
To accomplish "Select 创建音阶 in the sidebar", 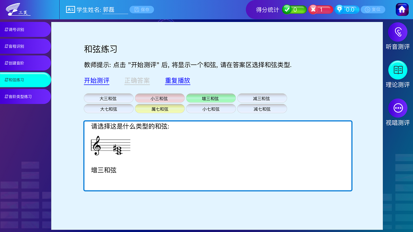I will pos(25,63).
